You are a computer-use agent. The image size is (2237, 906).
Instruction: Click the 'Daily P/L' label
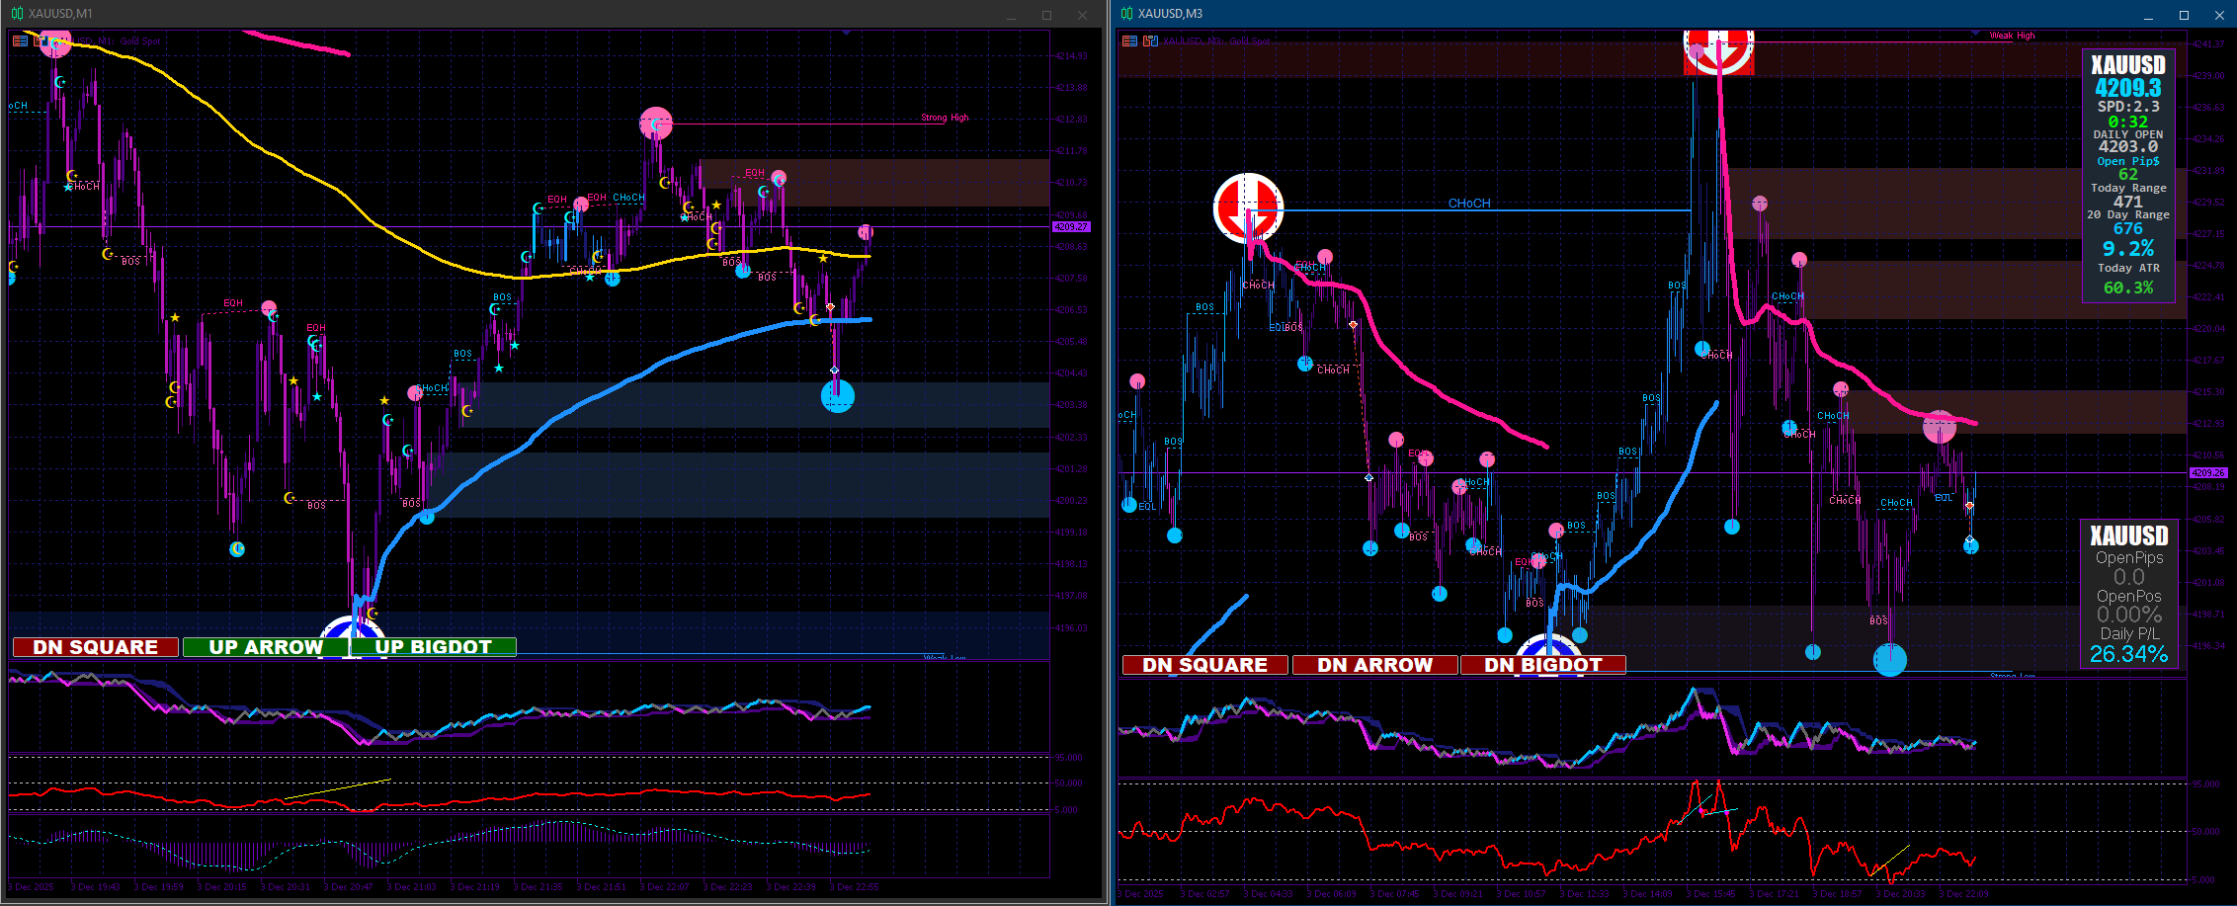pos(2129,633)
